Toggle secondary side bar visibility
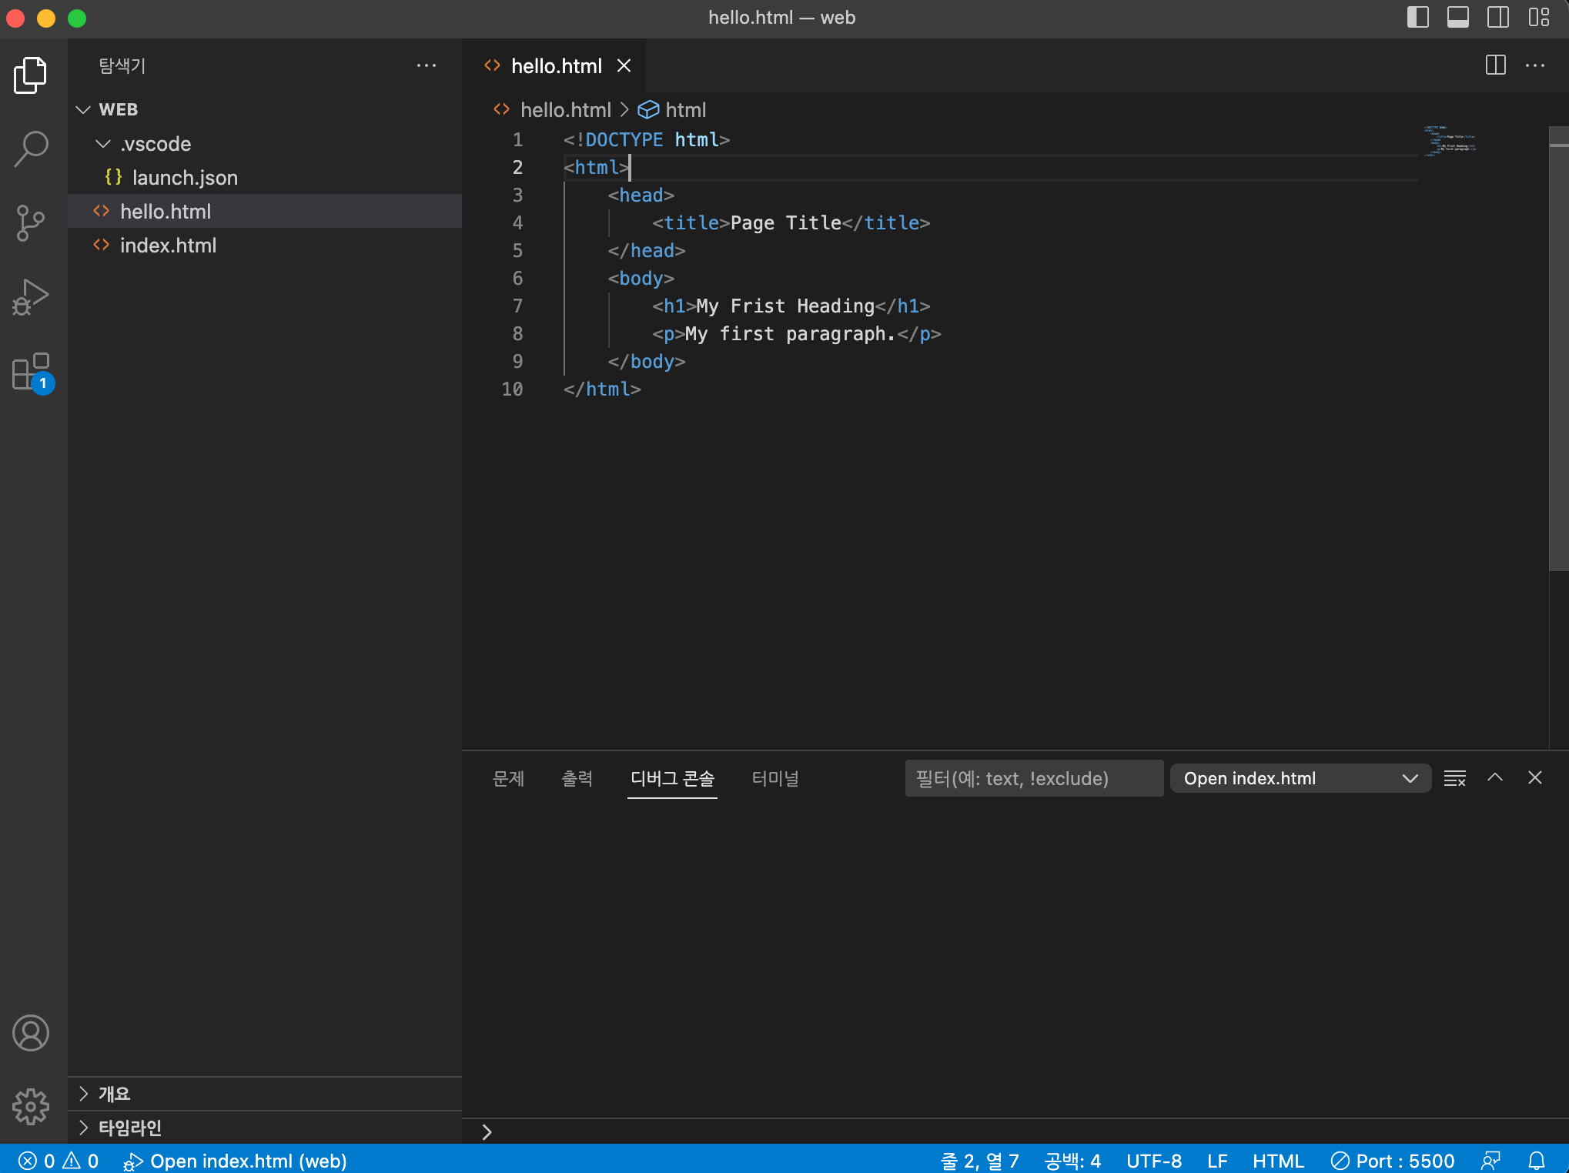 1497,17
